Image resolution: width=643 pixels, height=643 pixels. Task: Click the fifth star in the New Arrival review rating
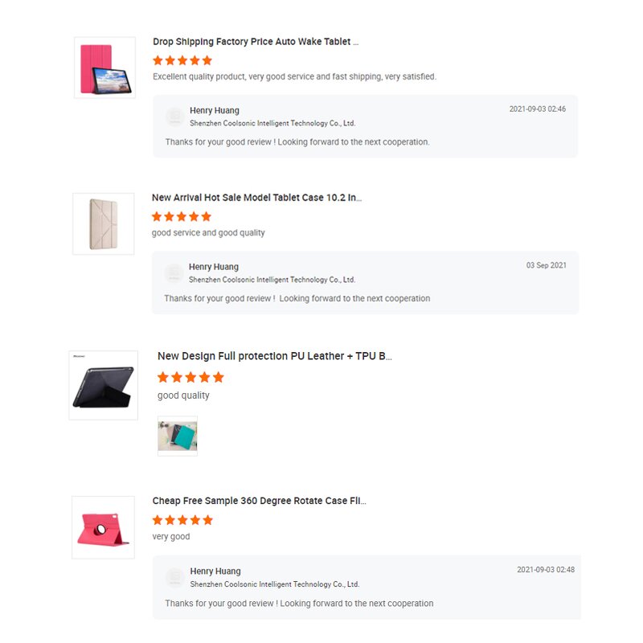click(x=207, y=215)
